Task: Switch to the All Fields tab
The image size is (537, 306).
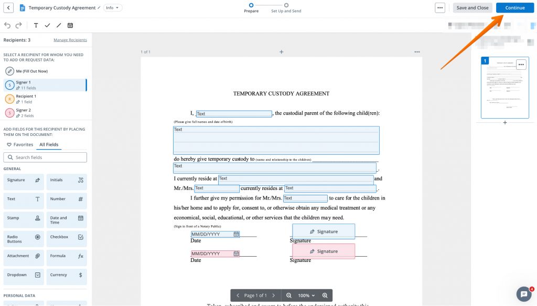Action: 49,145
